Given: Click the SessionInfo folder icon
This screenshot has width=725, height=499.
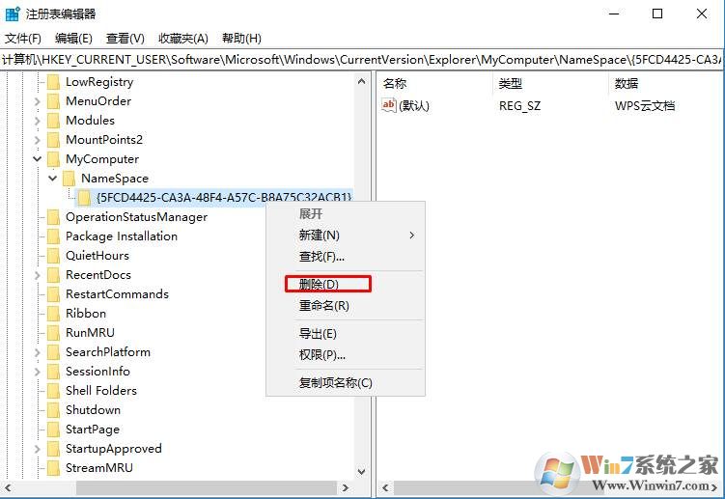Looking at the screenshot, I should (54, 372).
